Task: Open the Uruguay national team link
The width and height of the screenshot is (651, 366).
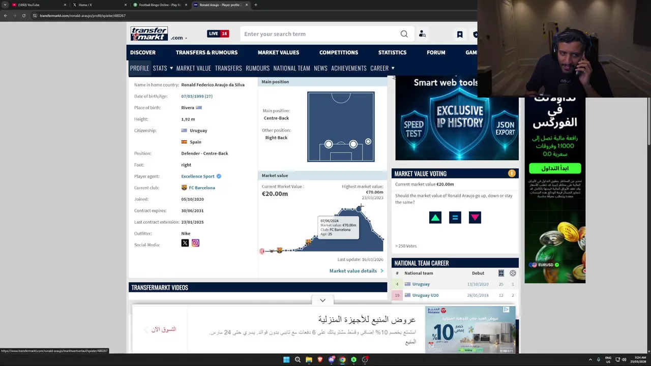Action: point(421,284)
